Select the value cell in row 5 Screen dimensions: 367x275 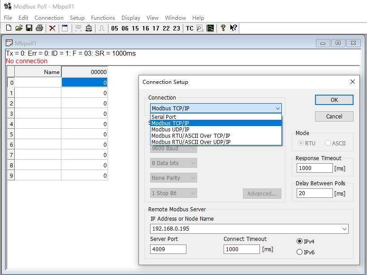85,134
